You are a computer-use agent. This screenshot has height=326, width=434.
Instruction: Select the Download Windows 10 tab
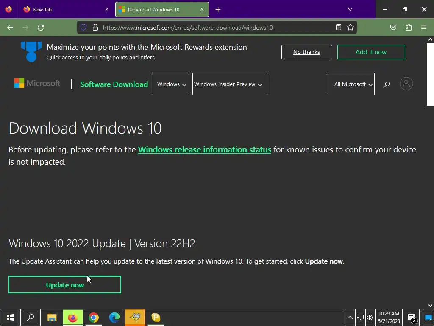pyautogui.click(x=162, y=9)
